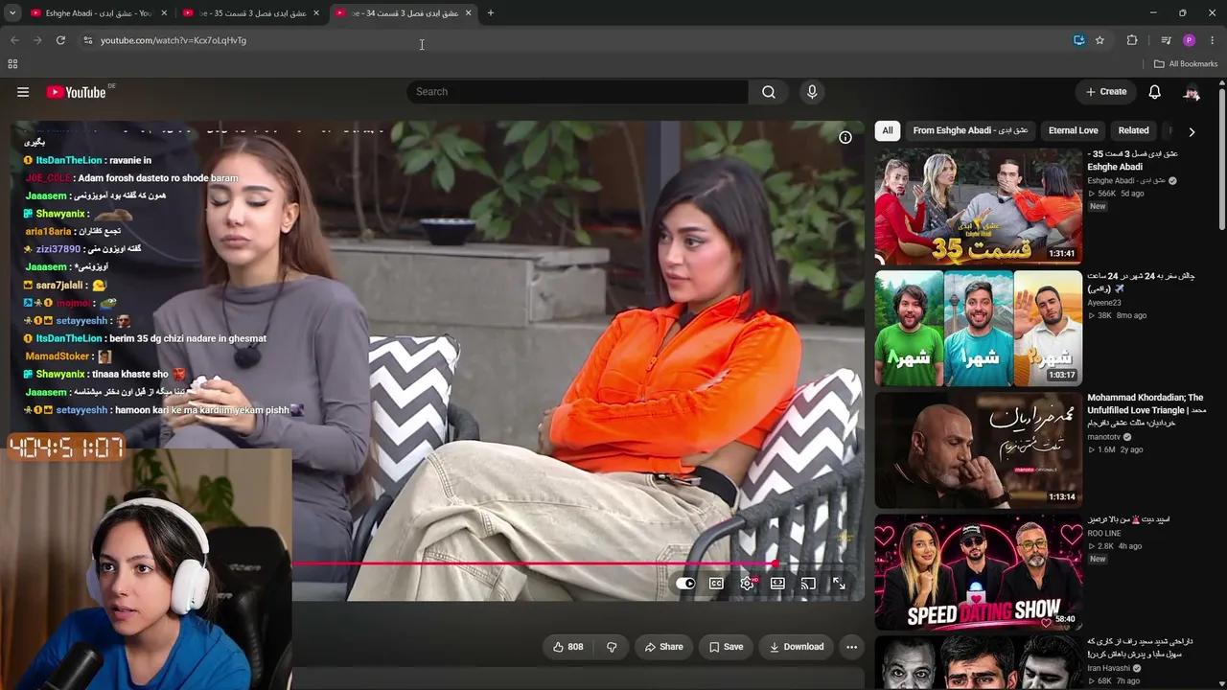The image size is (1227, 690).
Task: Open the Iran Havashi channel link
Action: coord(1109,668)
